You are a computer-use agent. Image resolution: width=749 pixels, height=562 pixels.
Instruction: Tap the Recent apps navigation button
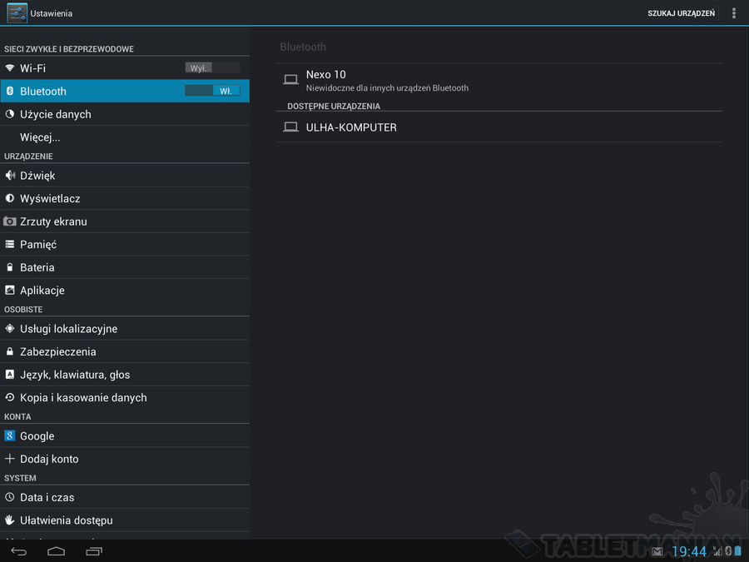[x=94, y=551]
